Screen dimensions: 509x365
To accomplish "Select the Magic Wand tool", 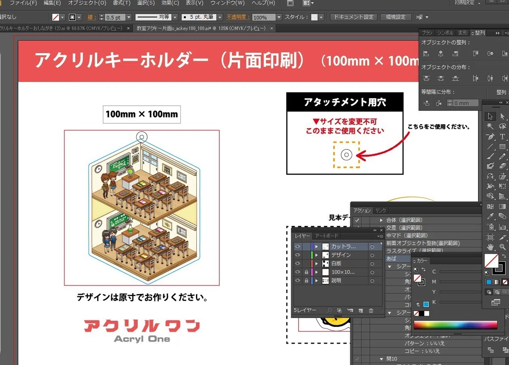I will pos(490,126).
